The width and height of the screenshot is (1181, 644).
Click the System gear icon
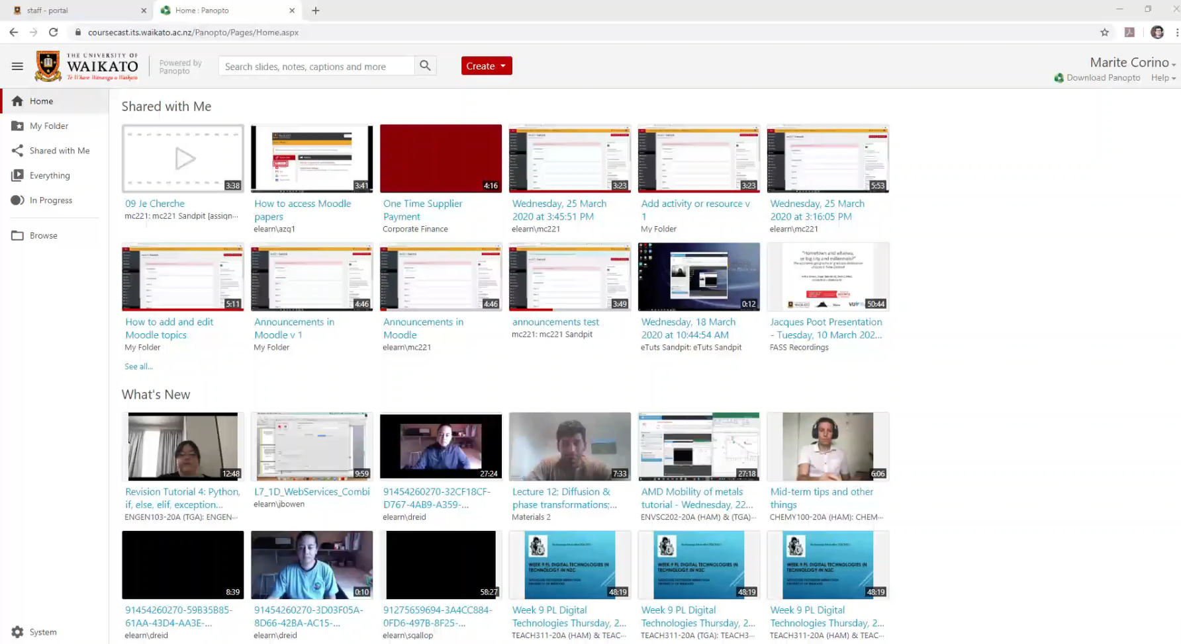pos(17,632)
